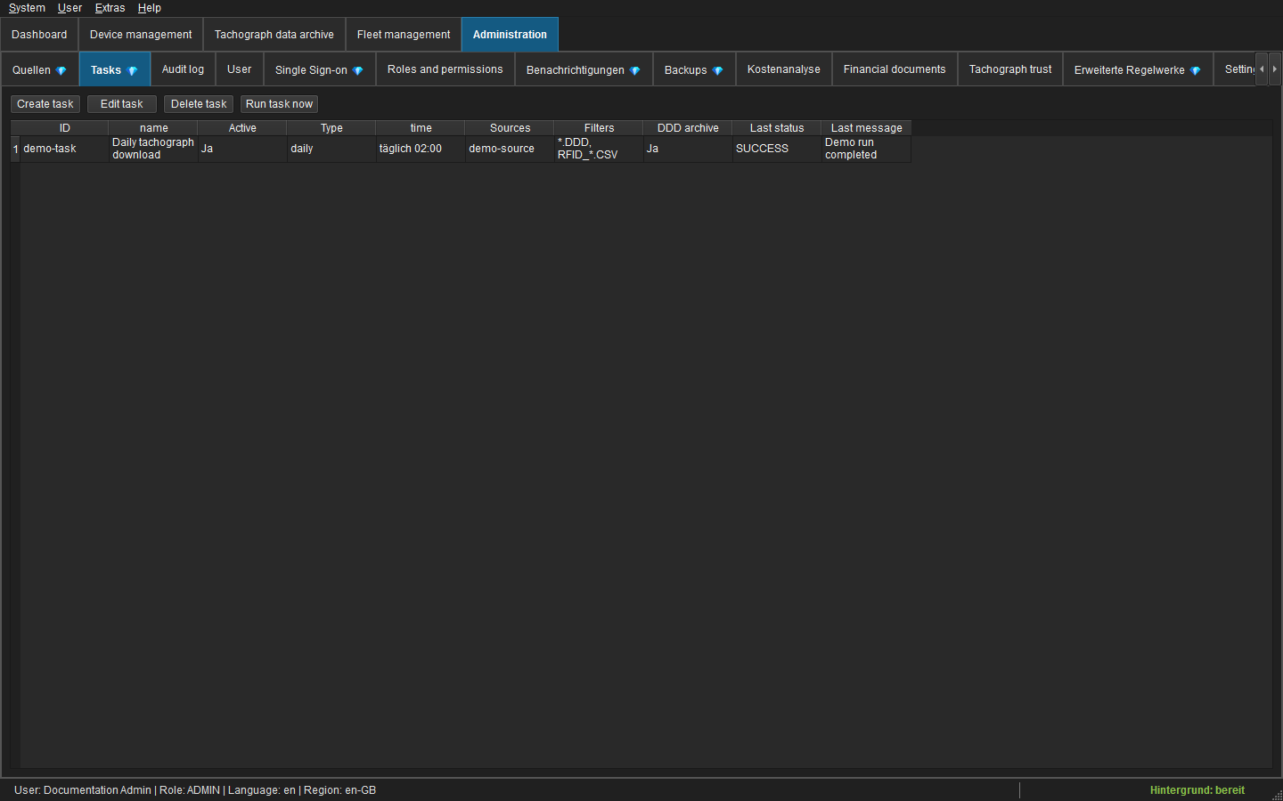Viewport: 1283px width, 801px height.
Task: Switch to Device management tab
Action: point(141,35)
